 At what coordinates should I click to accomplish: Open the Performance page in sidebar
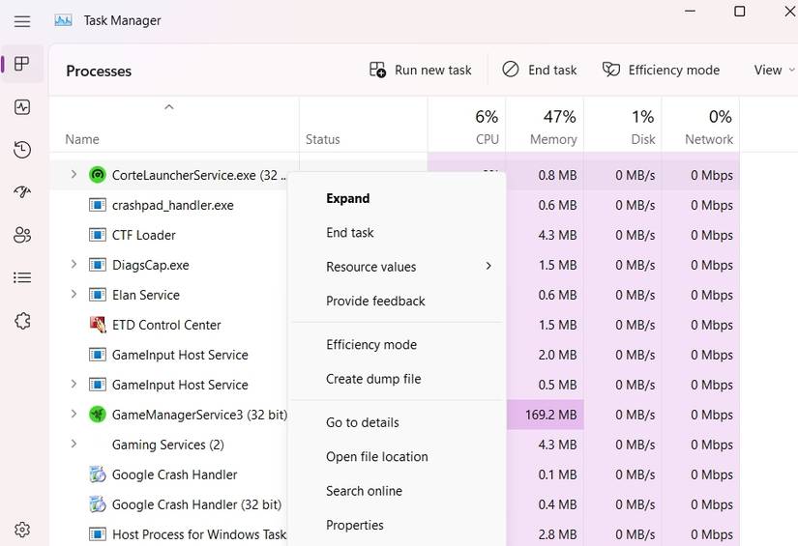click(x=22, y=107)
